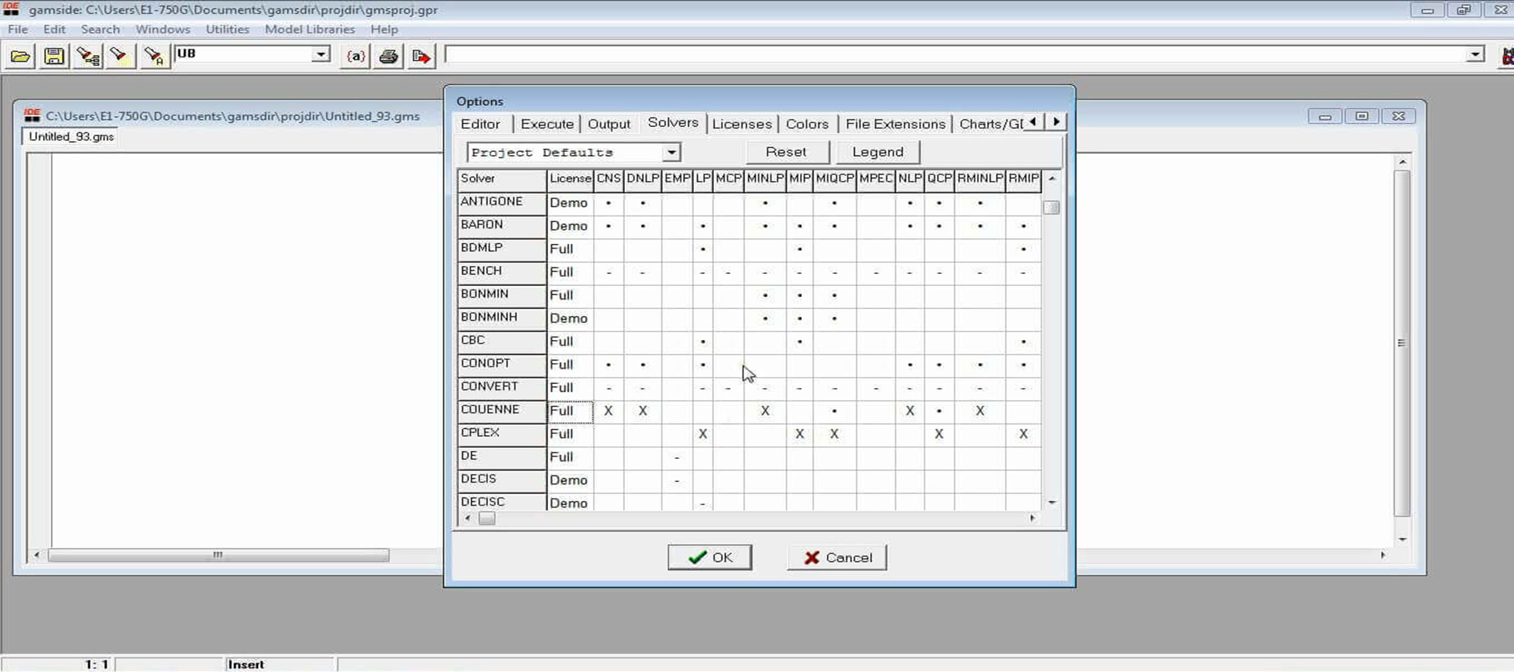Toggle the CPLEX LP default cell
The width and height of the screenshot is (1514, 672).
702,434
